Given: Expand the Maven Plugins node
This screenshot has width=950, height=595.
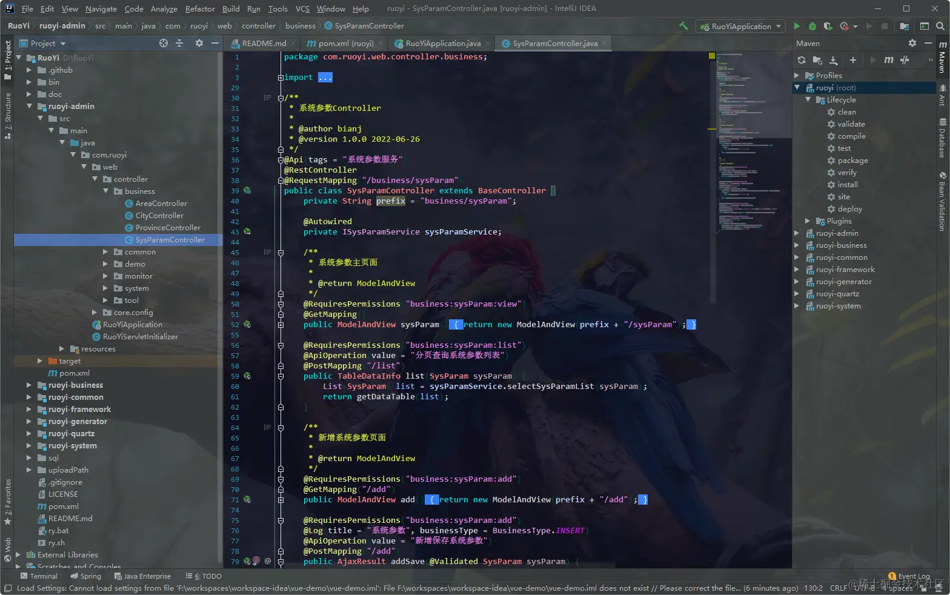Looking at the screenshot, I should click(808, 221).
